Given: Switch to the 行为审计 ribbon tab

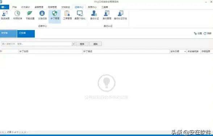Looking at the screenshot, I should (x=25, y=7).
